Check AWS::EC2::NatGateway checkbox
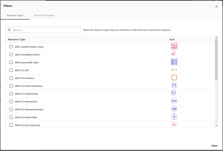Screen dimensions: 223x151 [x=11, y=94]
